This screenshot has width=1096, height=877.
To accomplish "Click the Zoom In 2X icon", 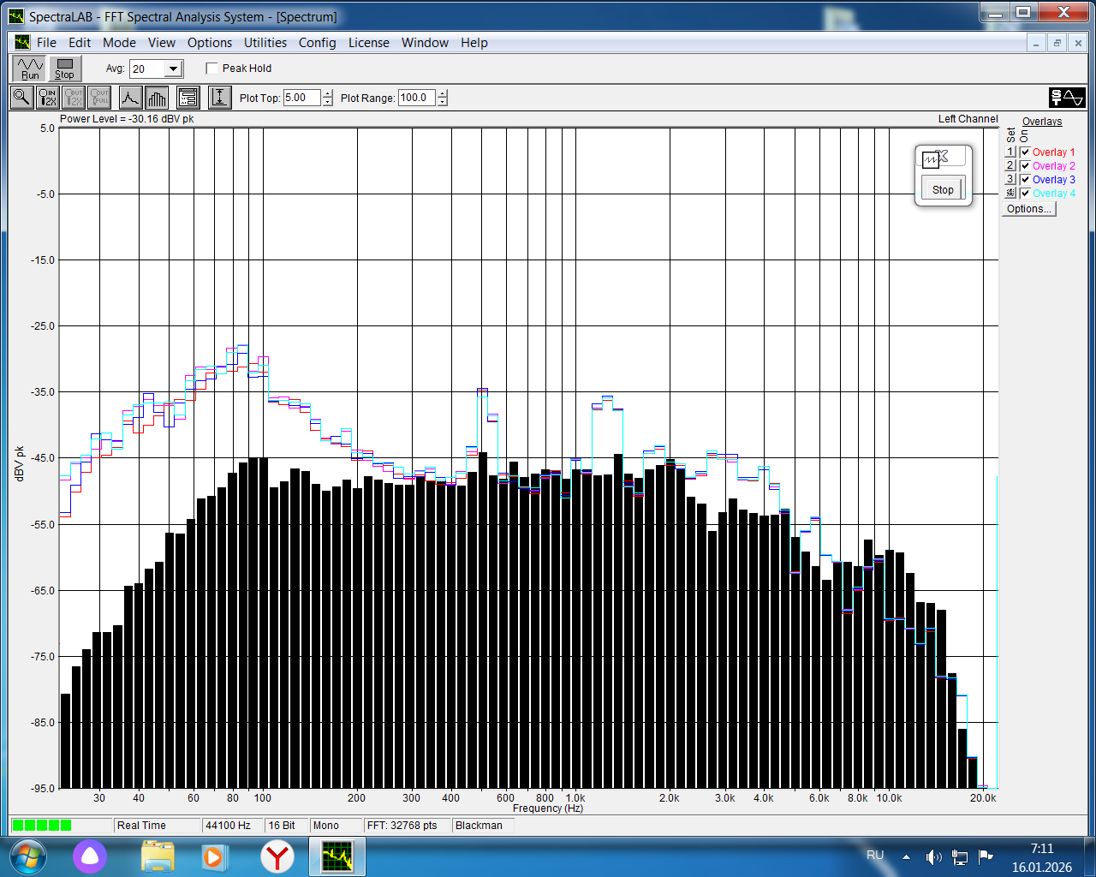I will (48, 98).
